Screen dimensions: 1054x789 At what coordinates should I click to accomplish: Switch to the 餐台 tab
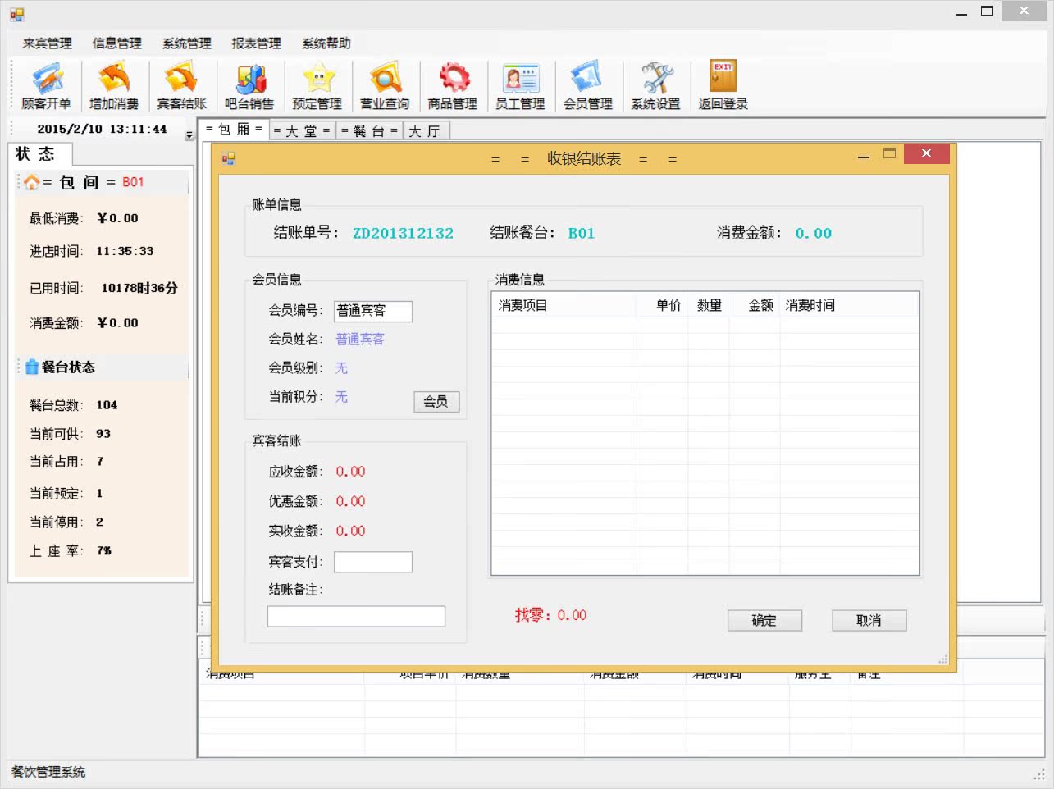[x=369, y=131]
